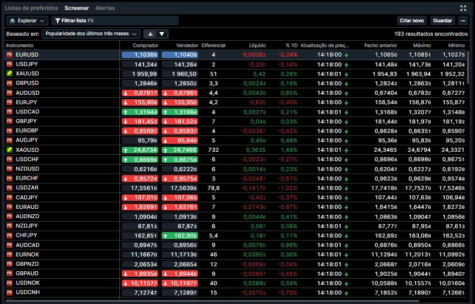Click the FX icon beside NZDUSD
The image size is (475, 304).
pyautogui.click(x=9, y=169)
